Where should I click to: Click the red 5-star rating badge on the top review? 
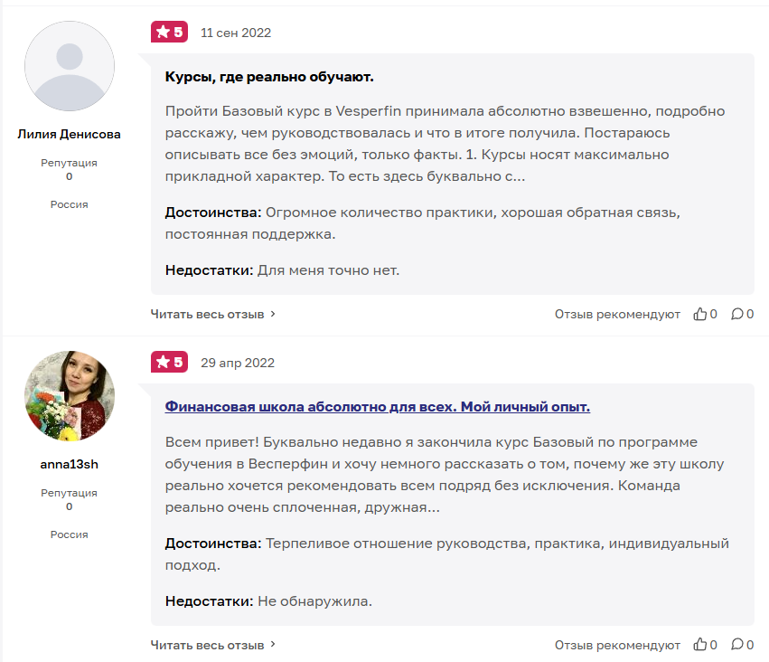(171, 32)
